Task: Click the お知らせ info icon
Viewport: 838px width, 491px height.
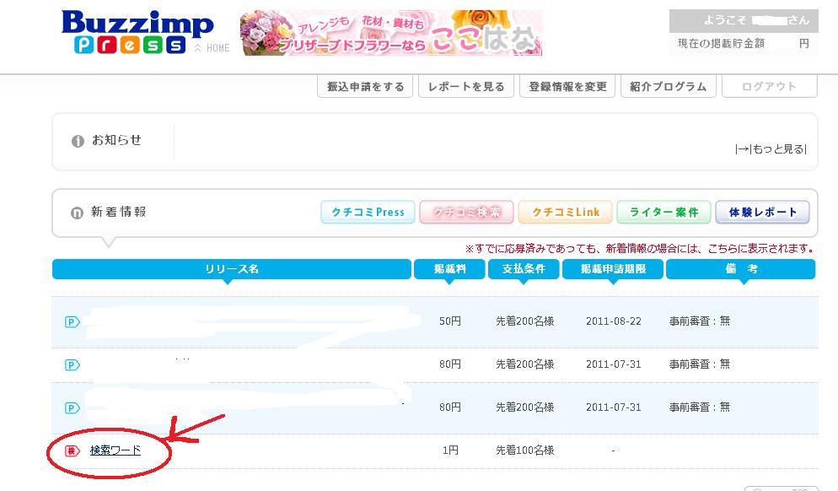Action: pos(78,141)
